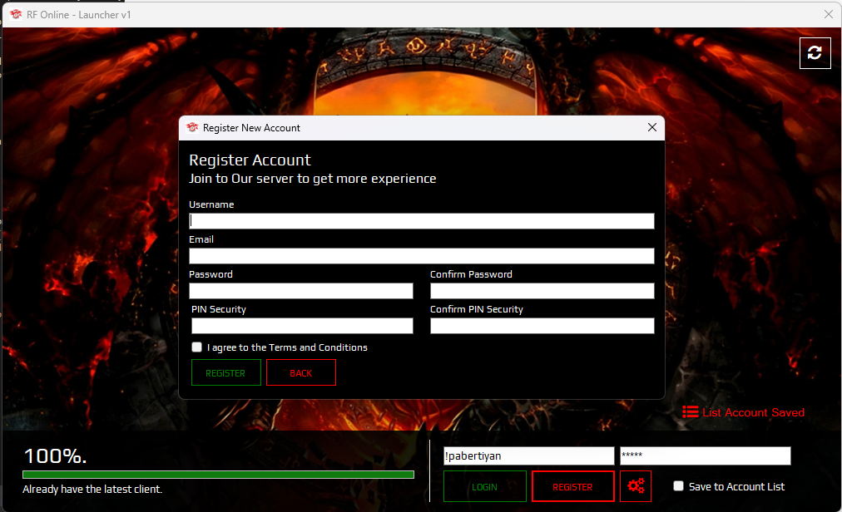Close the RF Online Launcher window
This screenshot has width=842, height=512.
(x=829, y=14)
